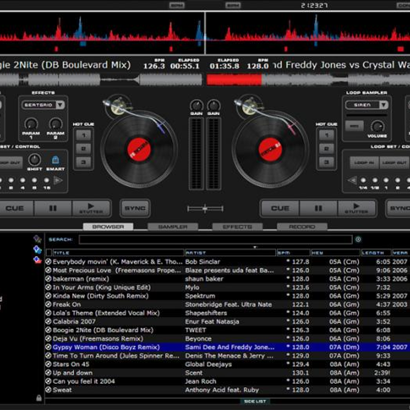Image resolution: width=410 pixels, height=410 pixels.
Task: Click the right deck play/stutter button
Action: click(x=356, y=208)
